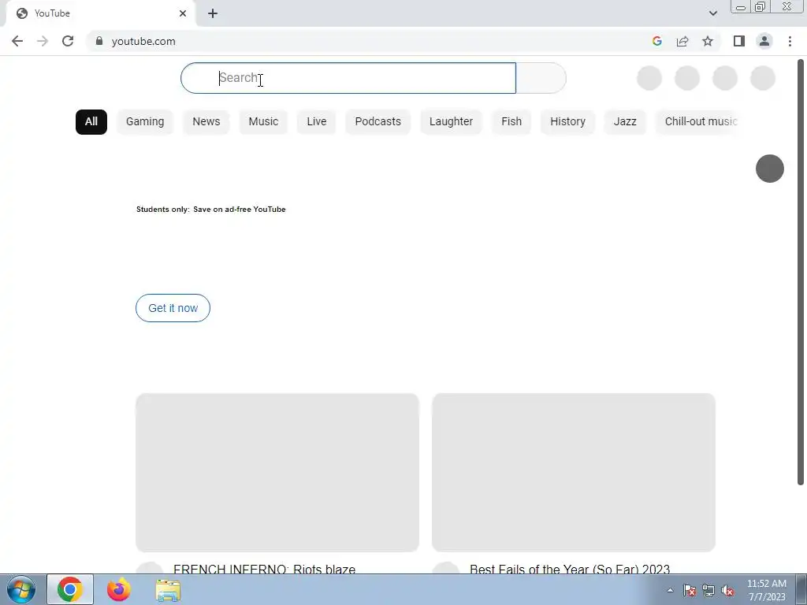Viewport: 807px width, 605px height.
Task: Open the Chrome profile avatar
Action: pyautogui.click(x=764, y=41)
